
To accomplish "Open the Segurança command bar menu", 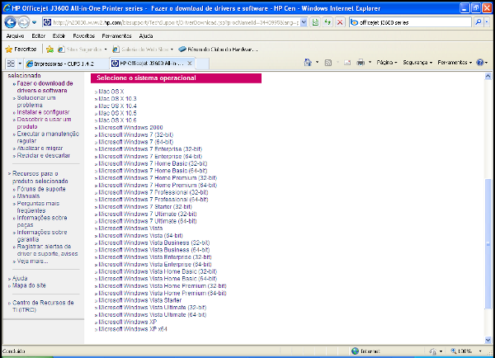I will coord(417,63).
